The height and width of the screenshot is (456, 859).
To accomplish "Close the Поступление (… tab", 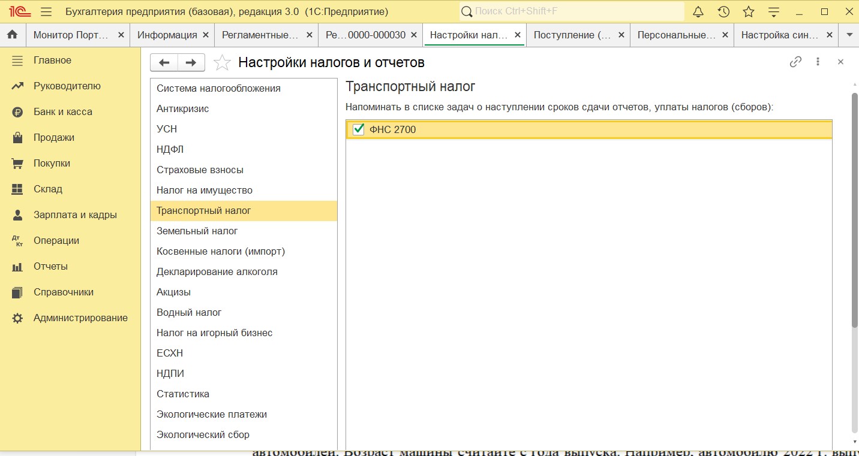I will 621,35.
